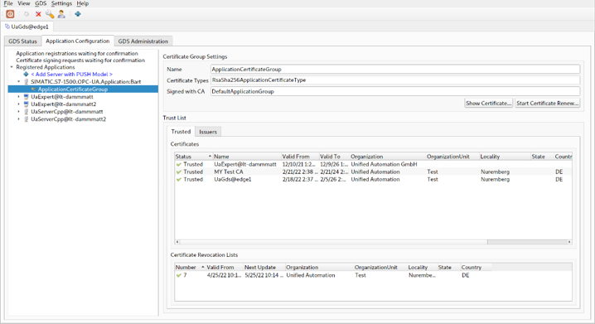This screenshot has width=595, height=324.
Task: Collapse the SIMATIC.S7-1500.OPC-UA.Application:Bart node
Action: (x=18, y=81)
